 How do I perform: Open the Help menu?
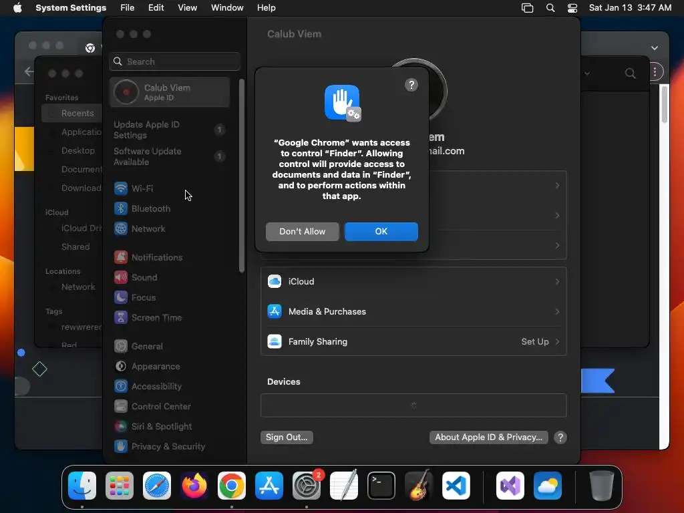pos(266,8)
